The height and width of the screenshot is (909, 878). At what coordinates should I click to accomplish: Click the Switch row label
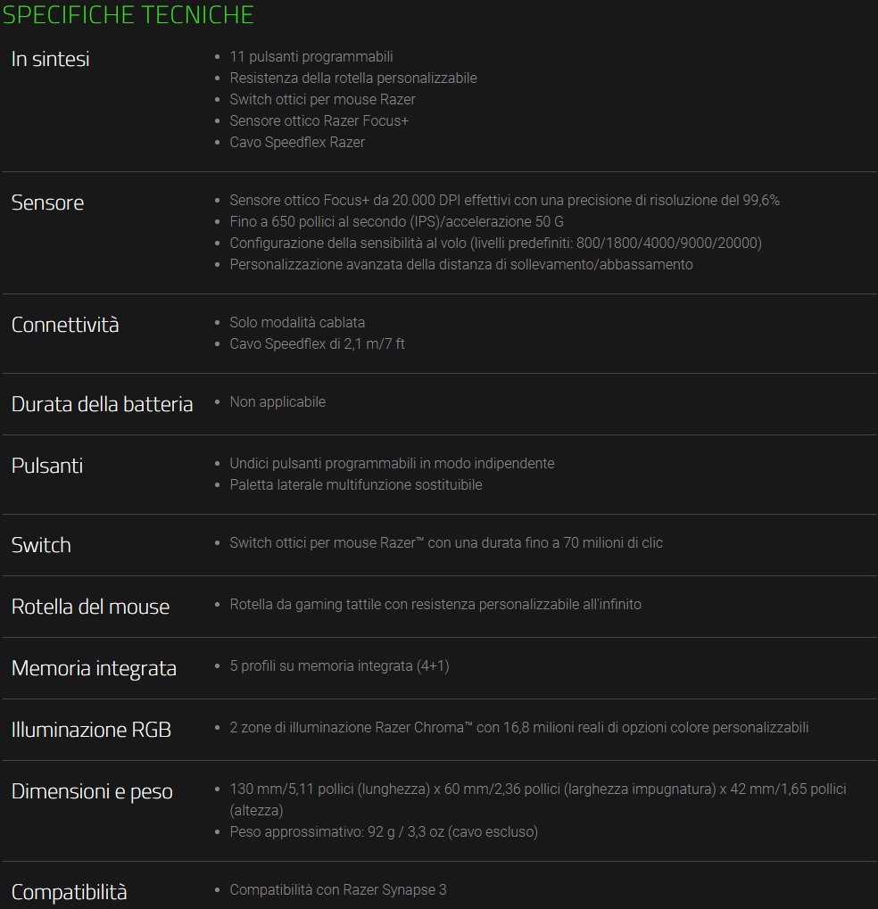[41, 545]
